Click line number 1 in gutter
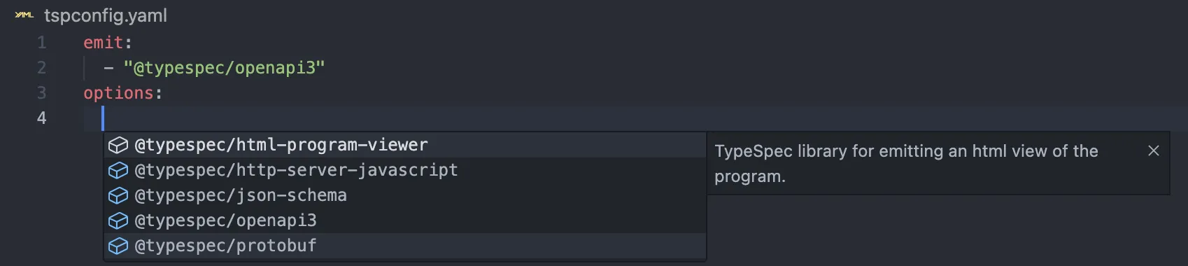 pyautogui.click(x=42, y=43)
